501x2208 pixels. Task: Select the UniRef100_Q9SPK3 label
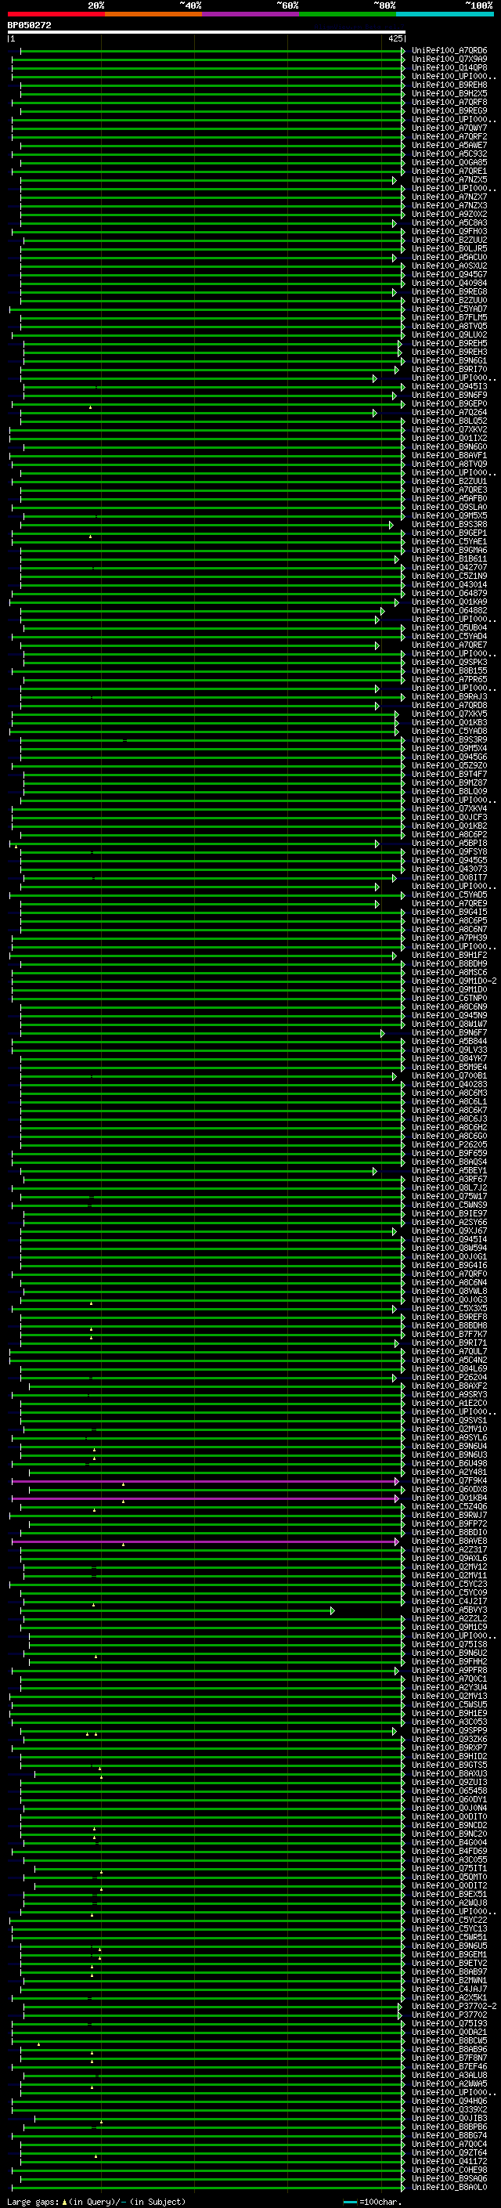[449, 662]
